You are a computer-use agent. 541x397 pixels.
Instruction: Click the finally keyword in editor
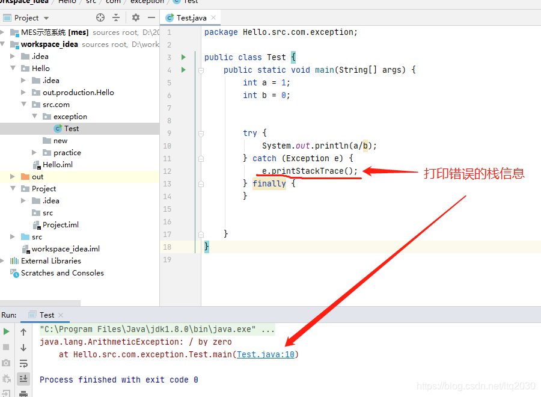[x=269, y=183]
